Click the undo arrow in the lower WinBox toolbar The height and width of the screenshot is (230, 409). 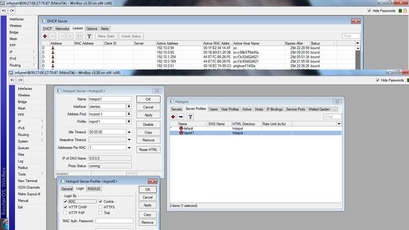(12, 80)
